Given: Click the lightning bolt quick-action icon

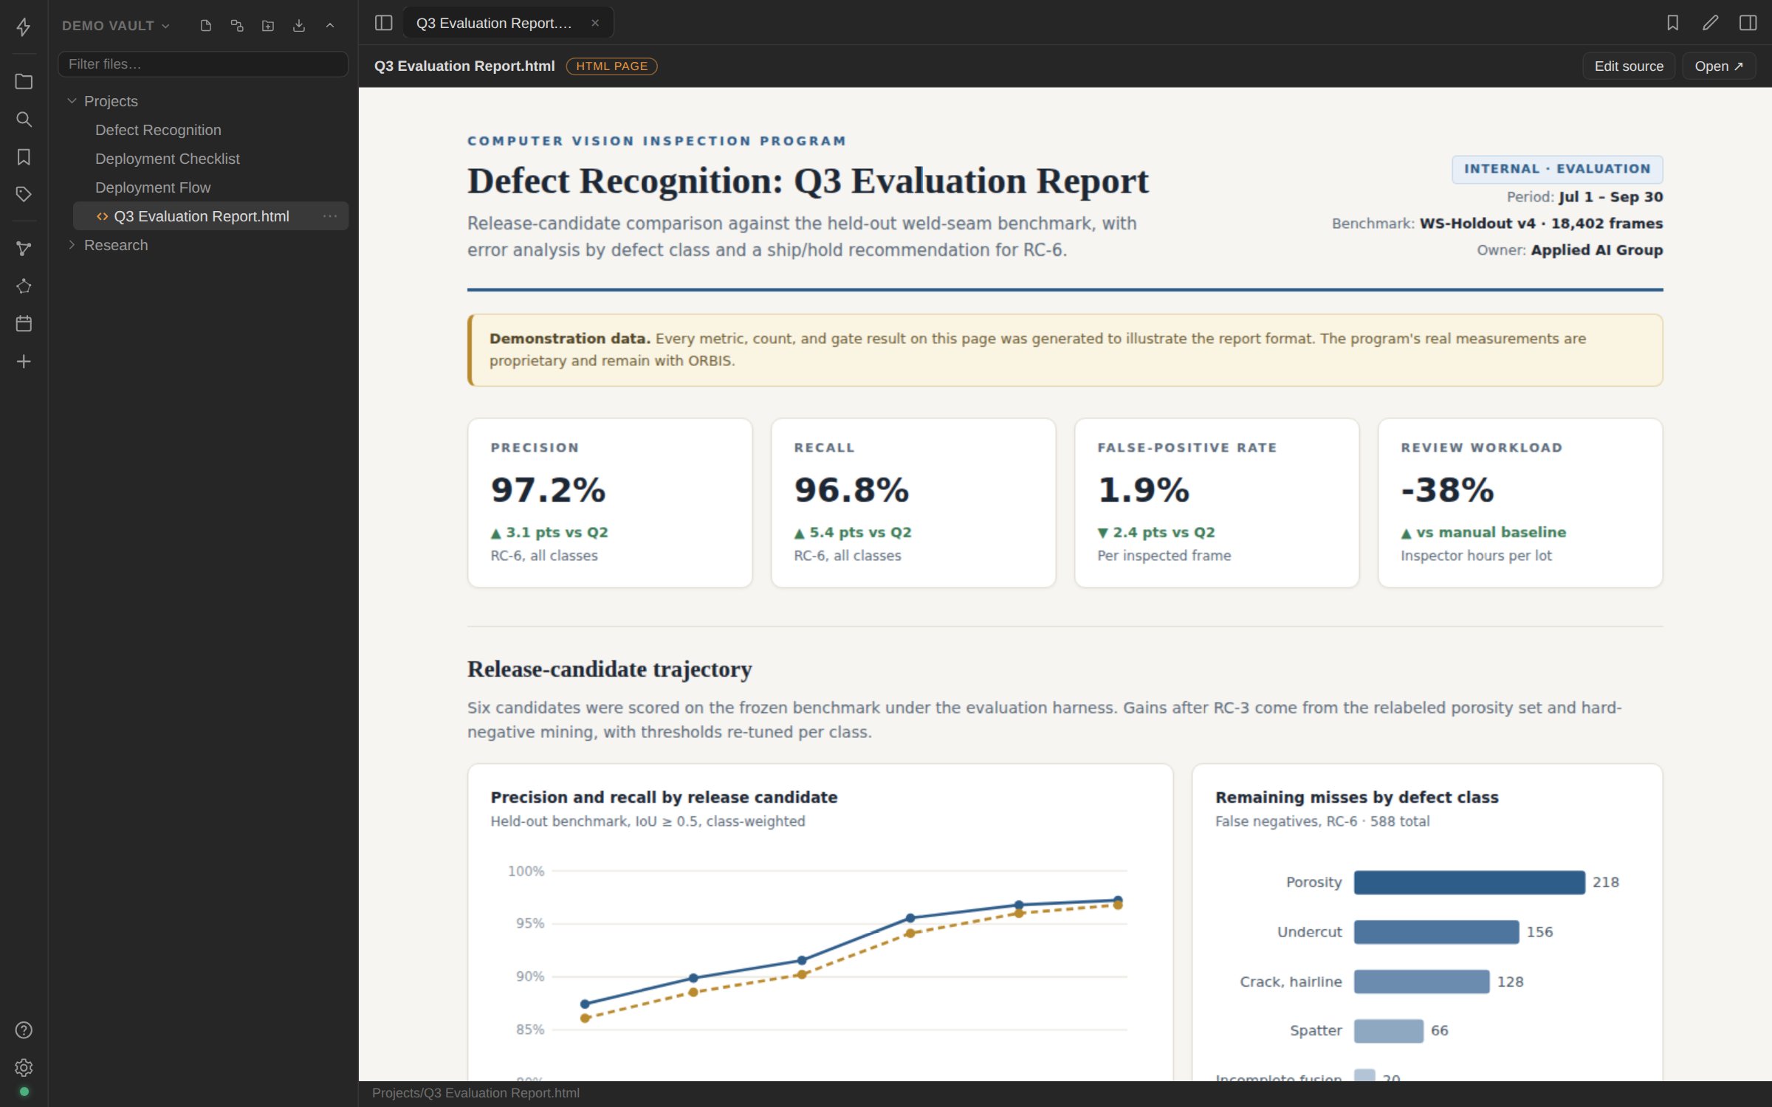Looking at the screenshot, I should (24, 27).
